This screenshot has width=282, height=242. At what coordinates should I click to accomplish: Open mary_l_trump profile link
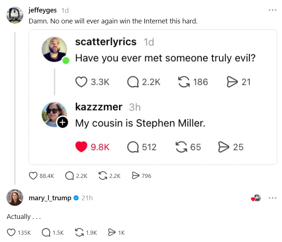coord(50,198)
